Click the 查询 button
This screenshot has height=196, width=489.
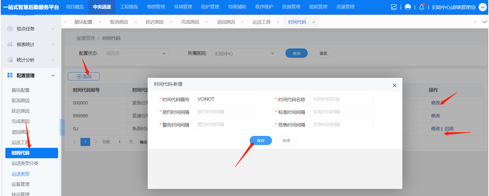(x=296, y=53)
